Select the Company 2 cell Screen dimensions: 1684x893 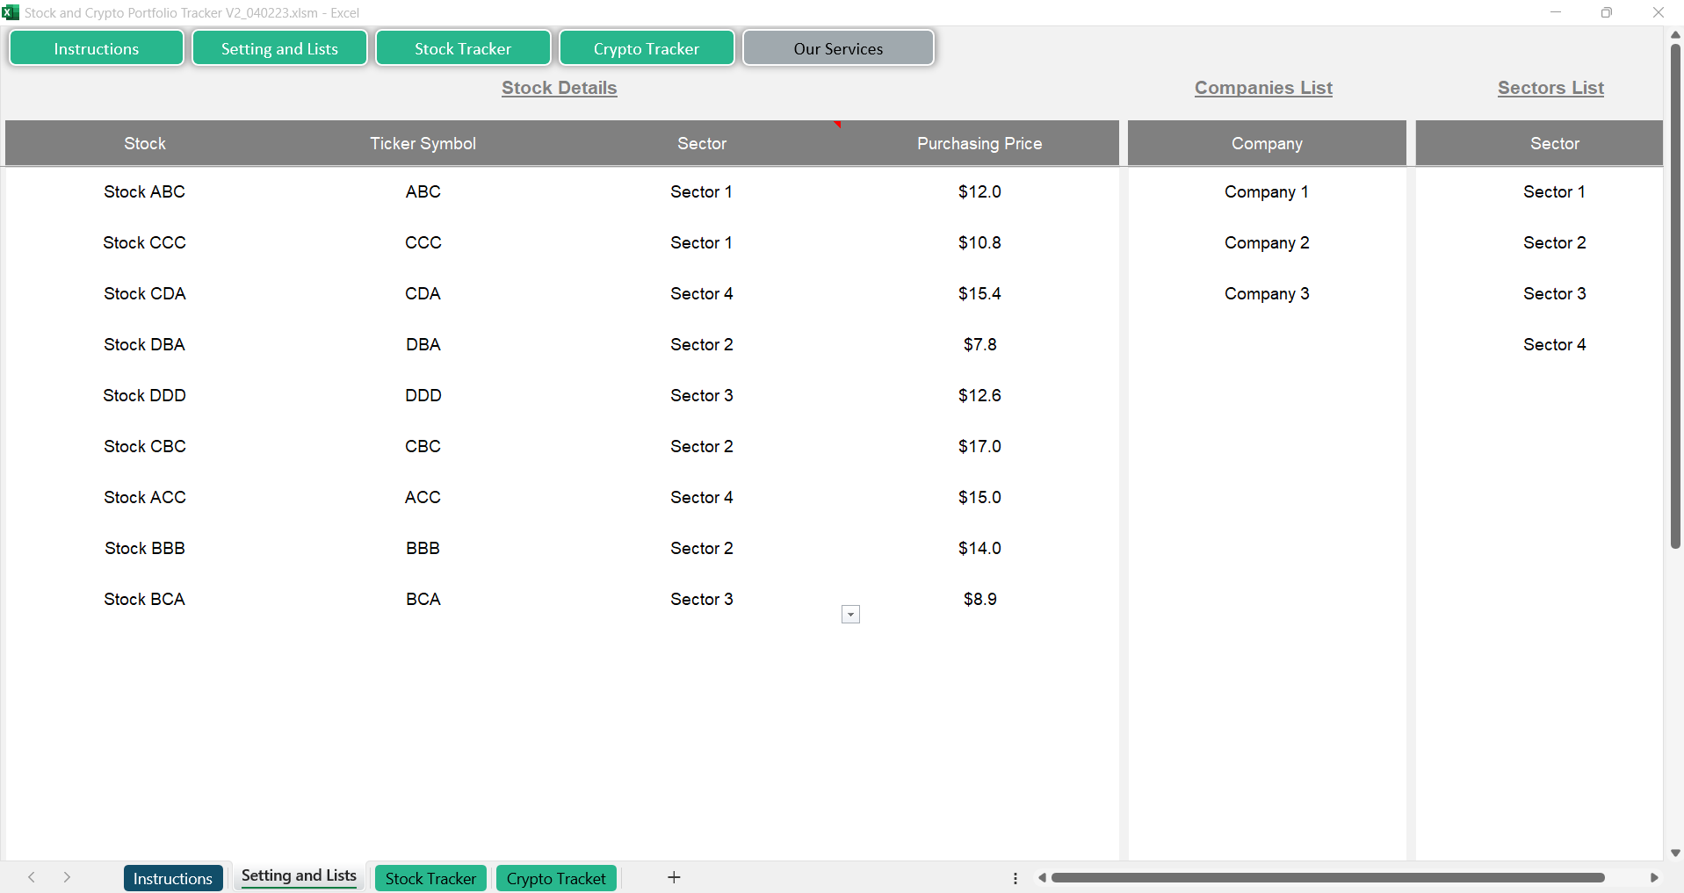(1267, 242)
